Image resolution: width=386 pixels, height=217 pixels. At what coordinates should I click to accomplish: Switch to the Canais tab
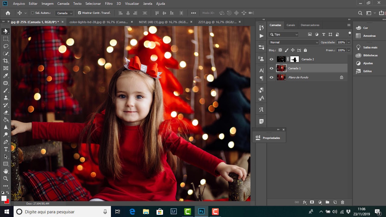(291, 25)
